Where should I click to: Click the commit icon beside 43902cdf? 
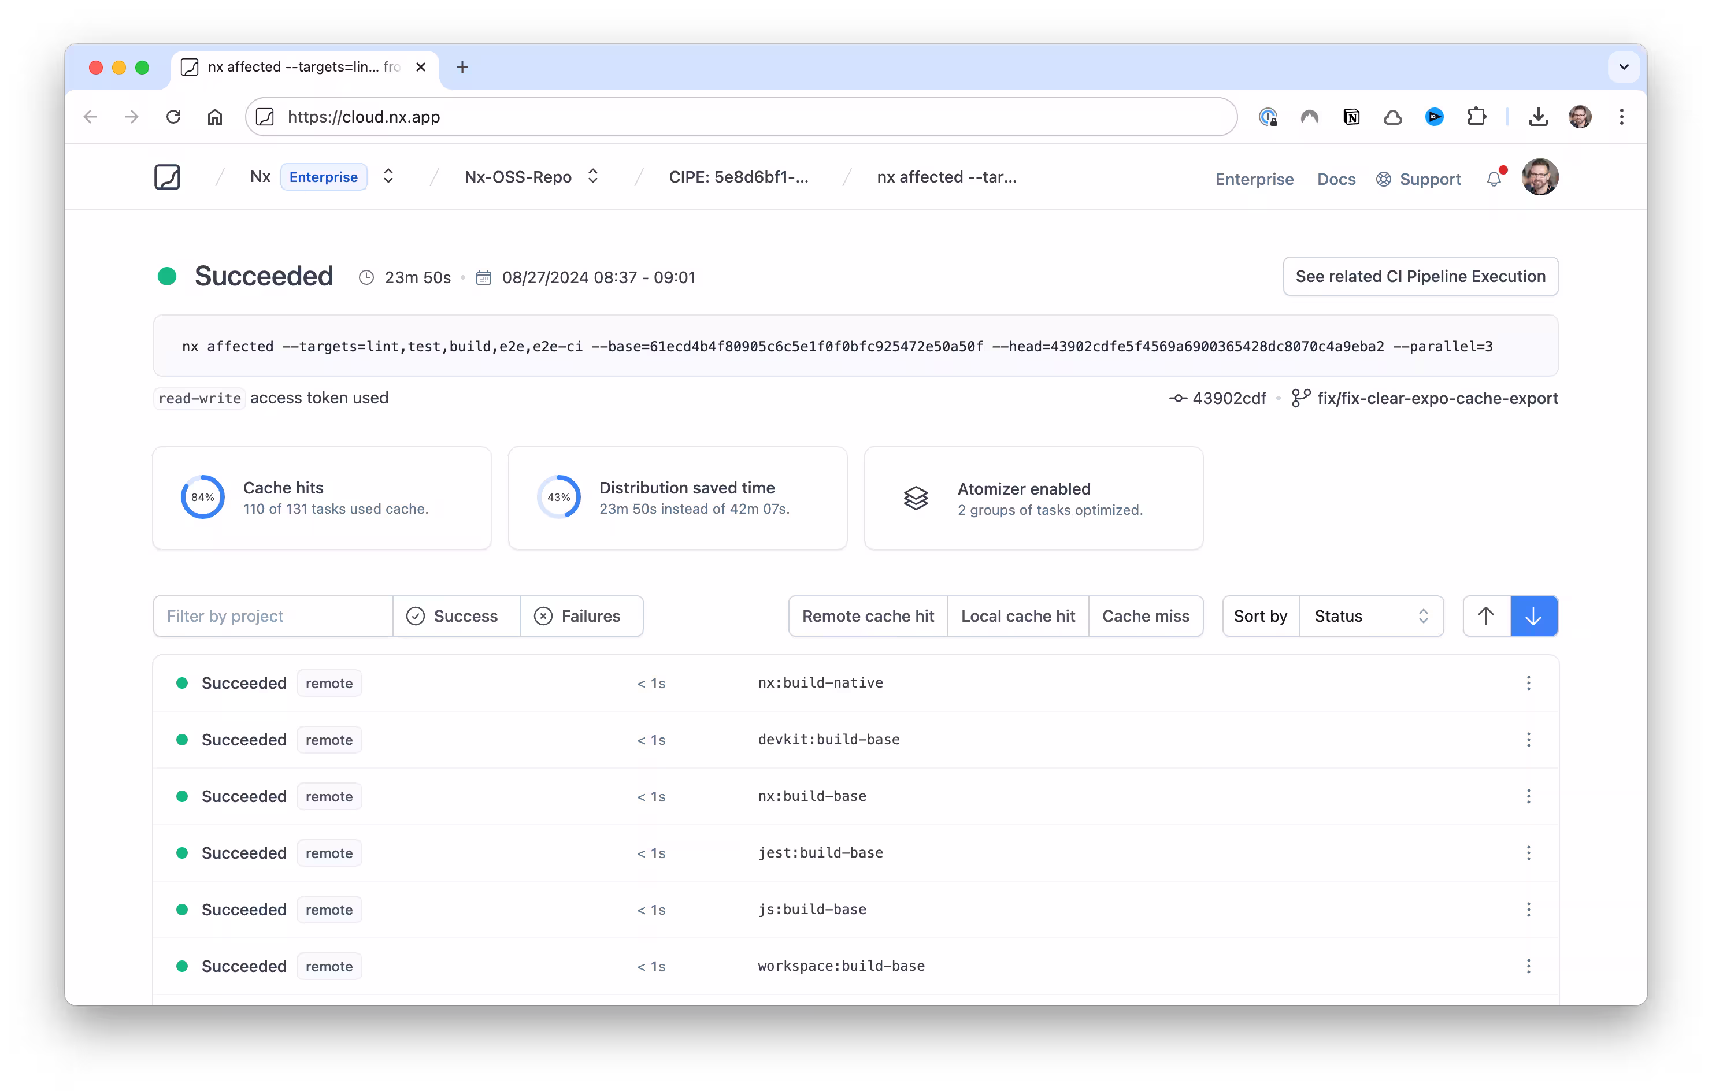1177,398
